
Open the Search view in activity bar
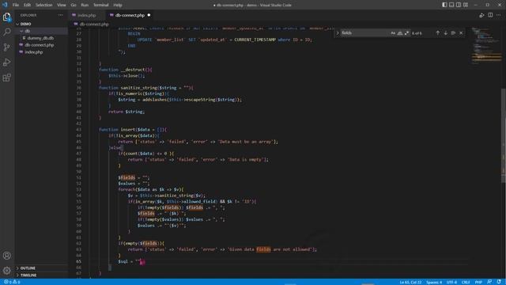(x=7, y=32)
